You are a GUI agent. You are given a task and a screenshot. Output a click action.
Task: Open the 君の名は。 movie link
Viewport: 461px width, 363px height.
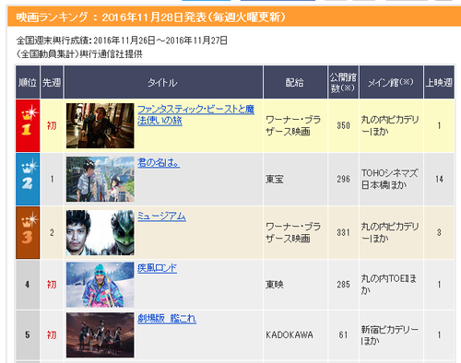(x=159, y=163)
